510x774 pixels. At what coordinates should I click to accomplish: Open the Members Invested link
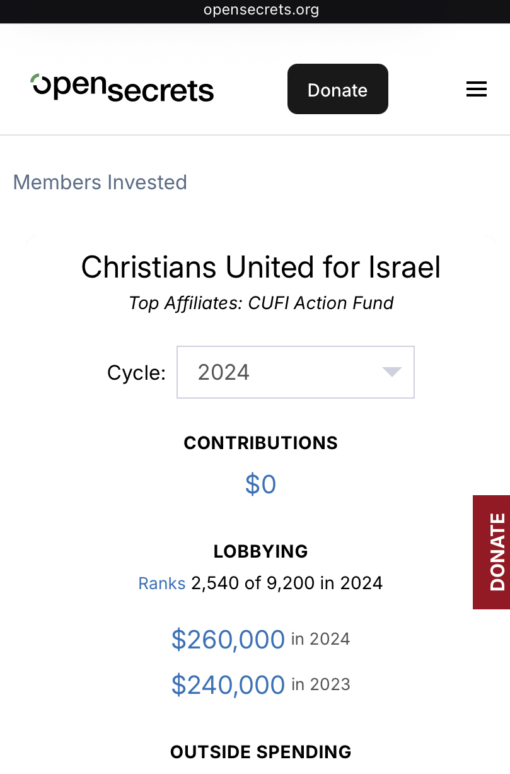[x=100, y=182]
